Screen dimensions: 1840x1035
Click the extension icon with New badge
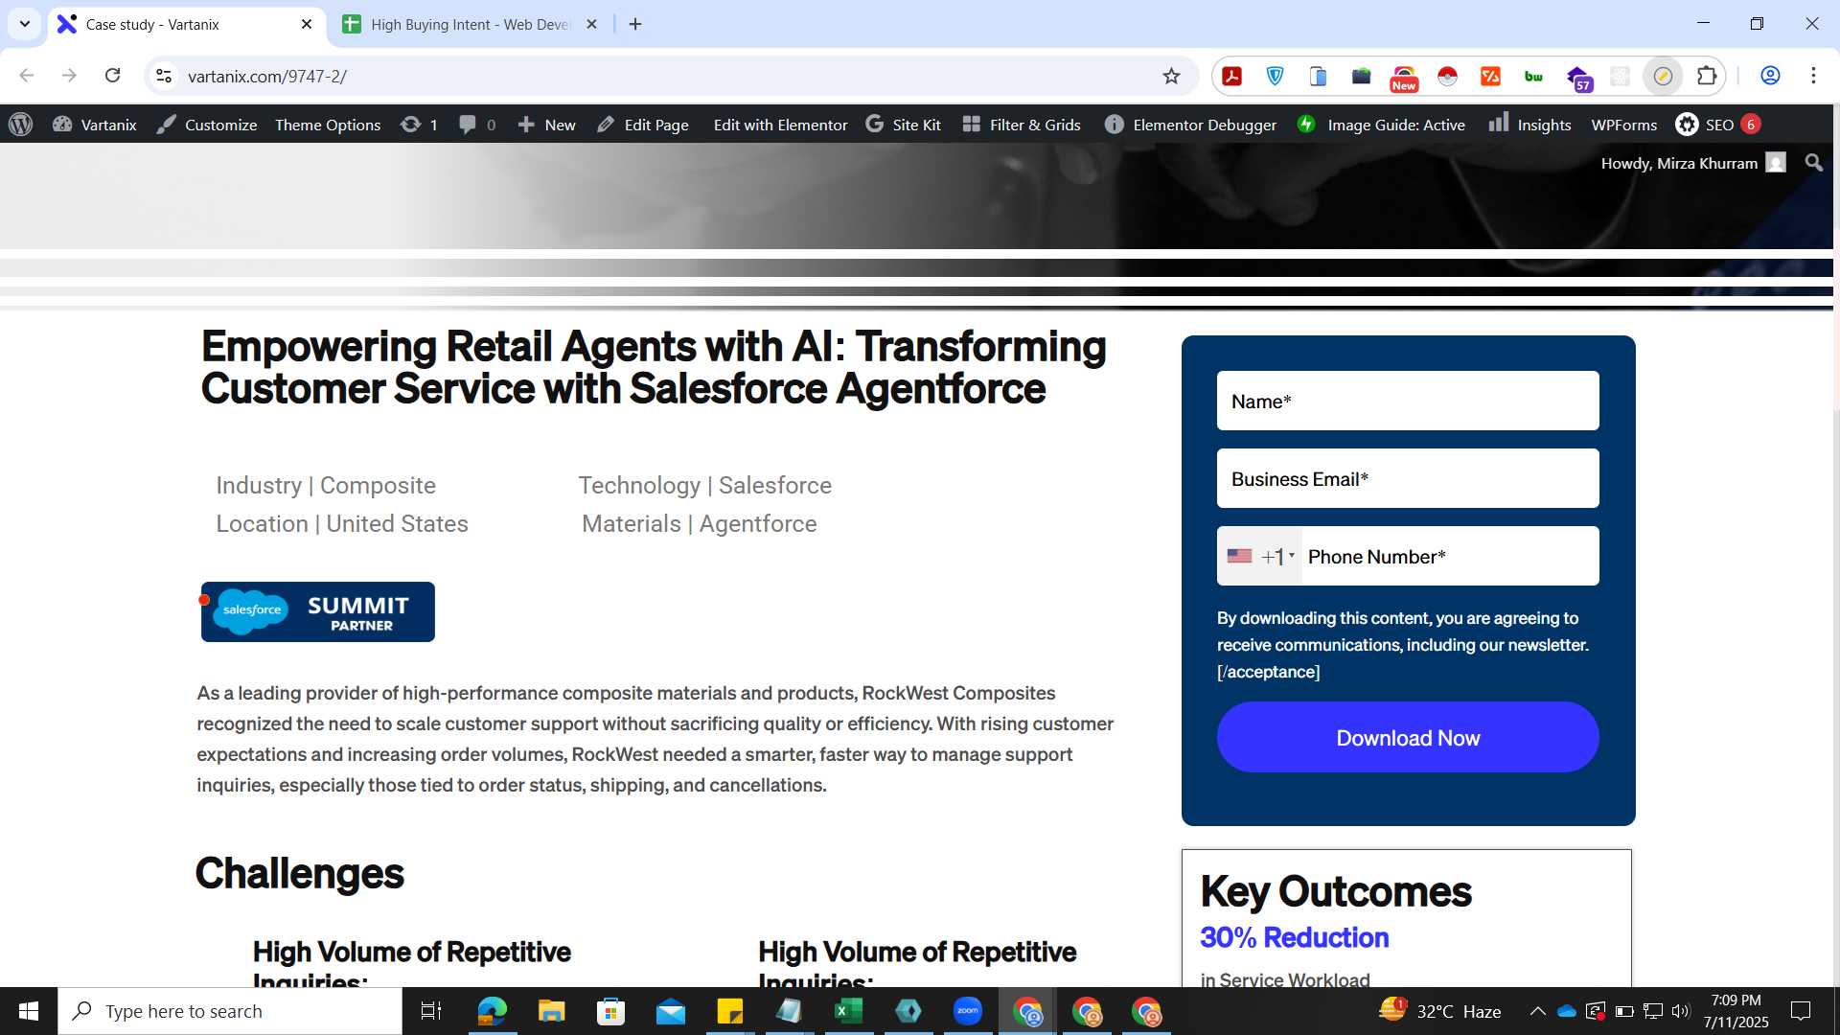[1404, 78]
